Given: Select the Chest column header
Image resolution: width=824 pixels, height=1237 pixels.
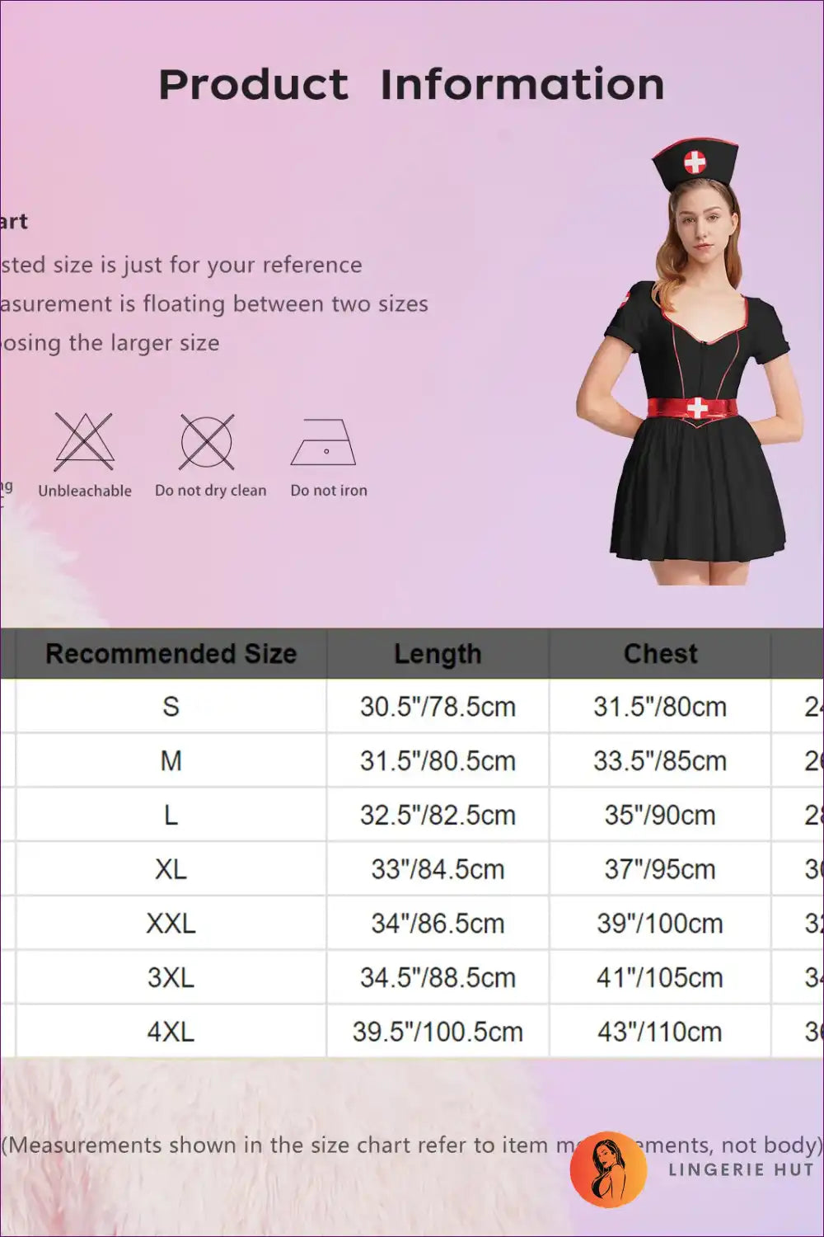Looking at the screenshot, I should coord(660,654).
